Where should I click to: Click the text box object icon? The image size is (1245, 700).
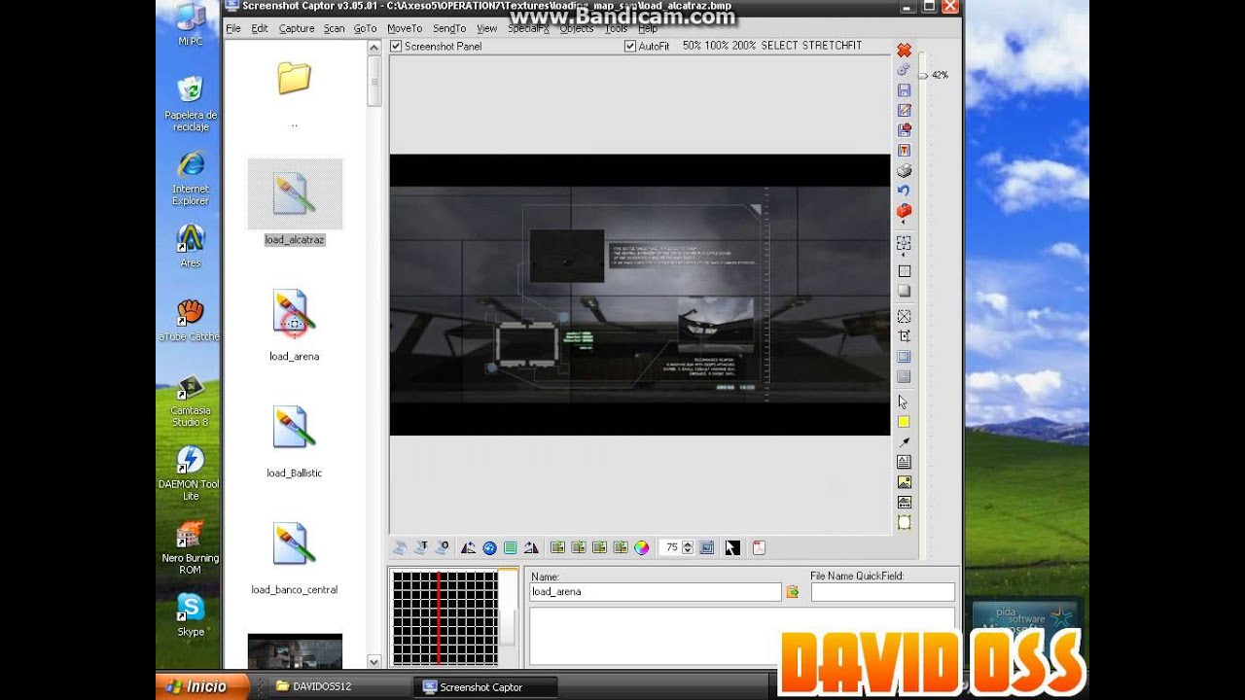click(x=904, y=462)
